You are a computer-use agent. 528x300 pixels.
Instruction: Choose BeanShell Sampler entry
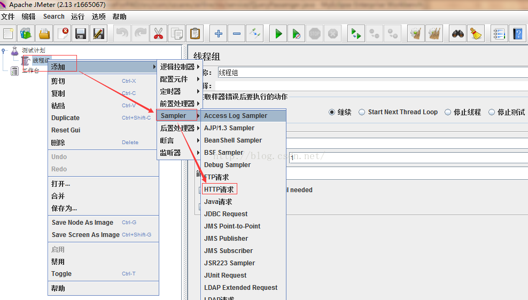244,140
